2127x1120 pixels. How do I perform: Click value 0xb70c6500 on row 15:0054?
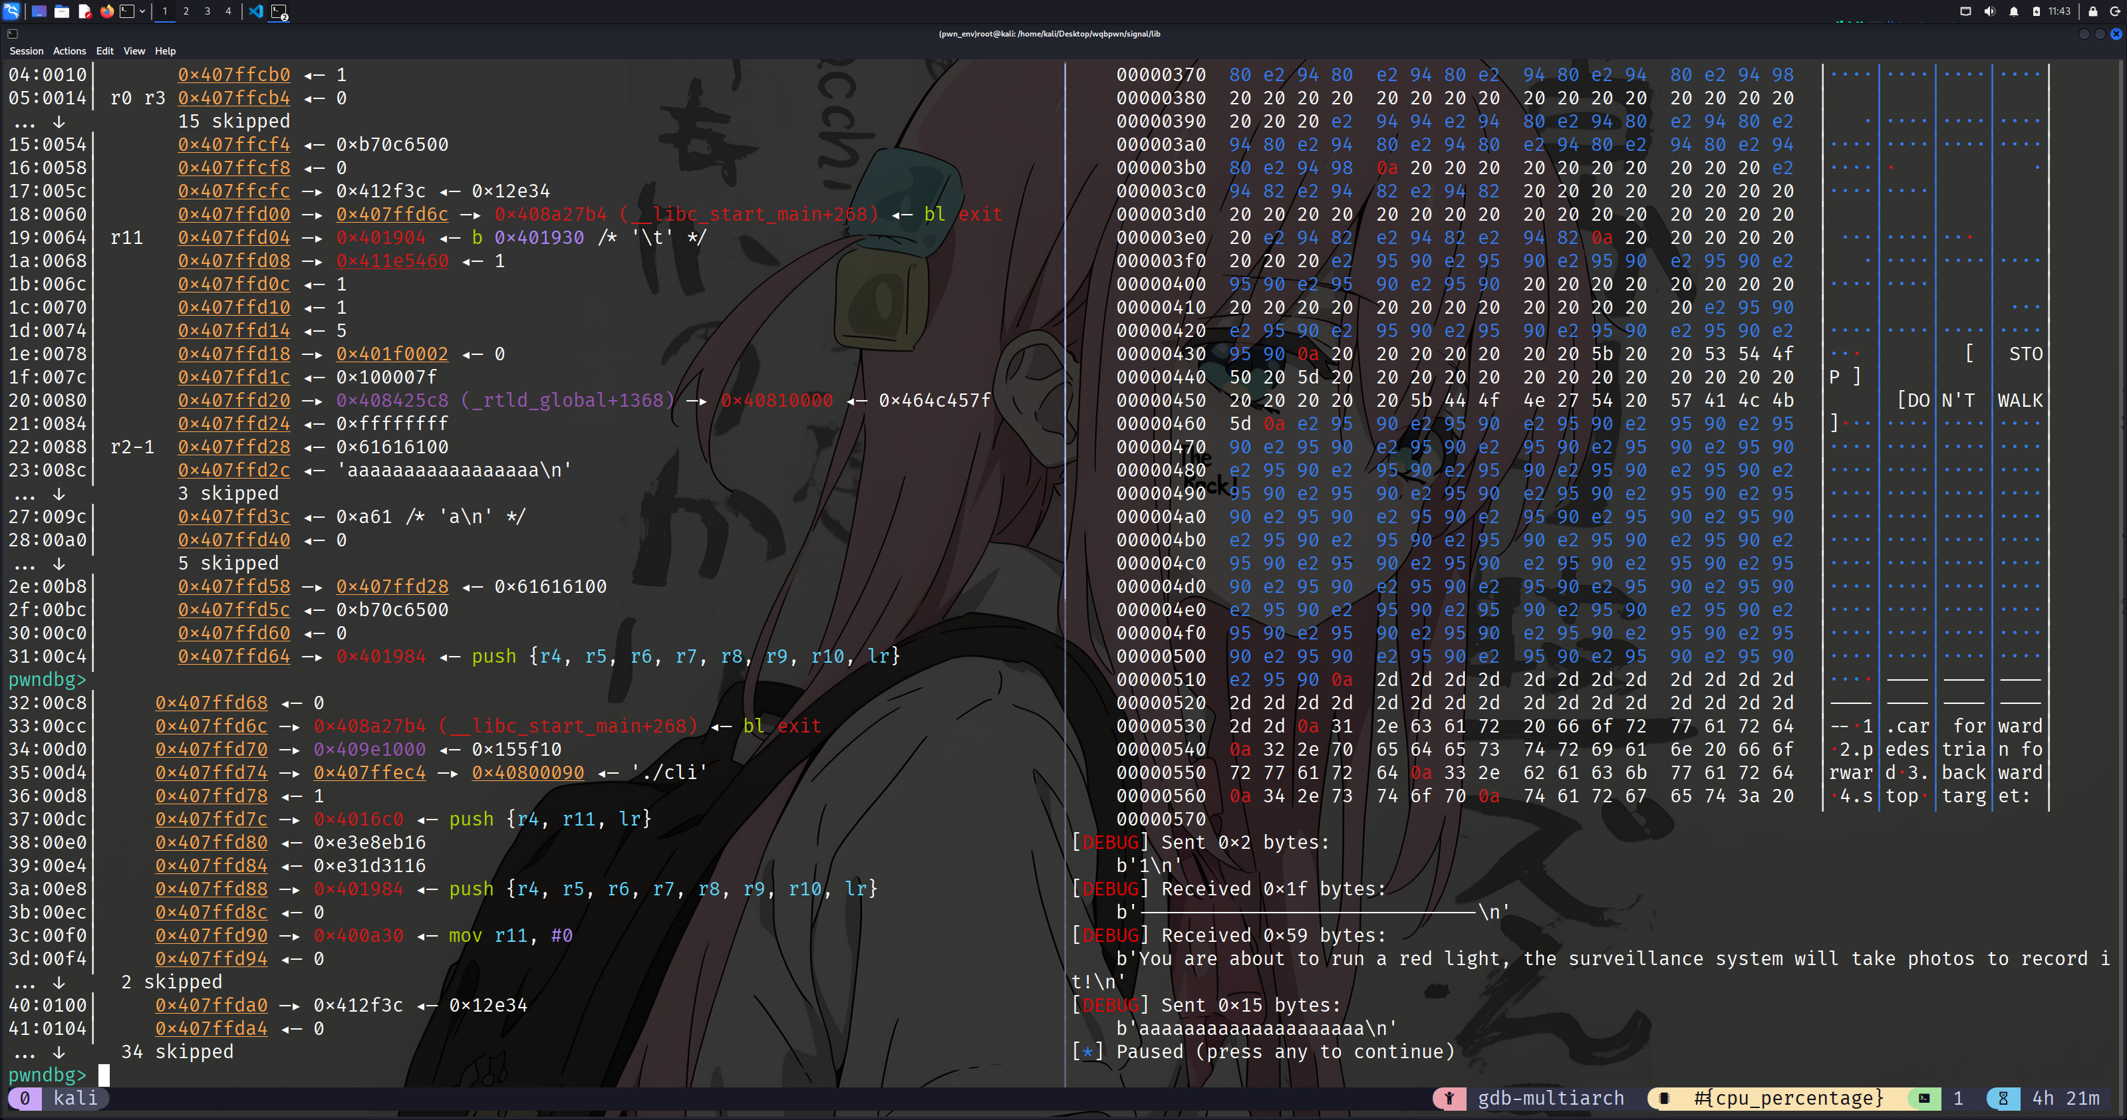pyautogui.click(x=392, y=144)
